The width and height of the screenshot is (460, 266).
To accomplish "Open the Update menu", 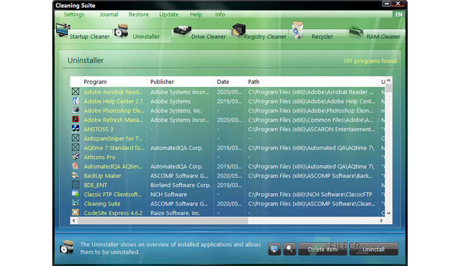I will tap(169, 14).
